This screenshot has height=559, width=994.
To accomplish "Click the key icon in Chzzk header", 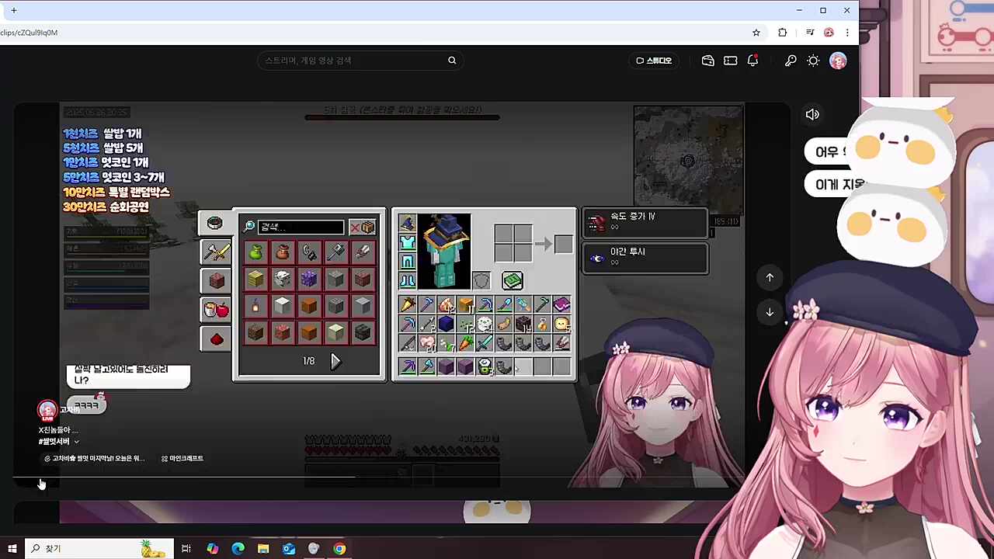I will tap(791, 61).
